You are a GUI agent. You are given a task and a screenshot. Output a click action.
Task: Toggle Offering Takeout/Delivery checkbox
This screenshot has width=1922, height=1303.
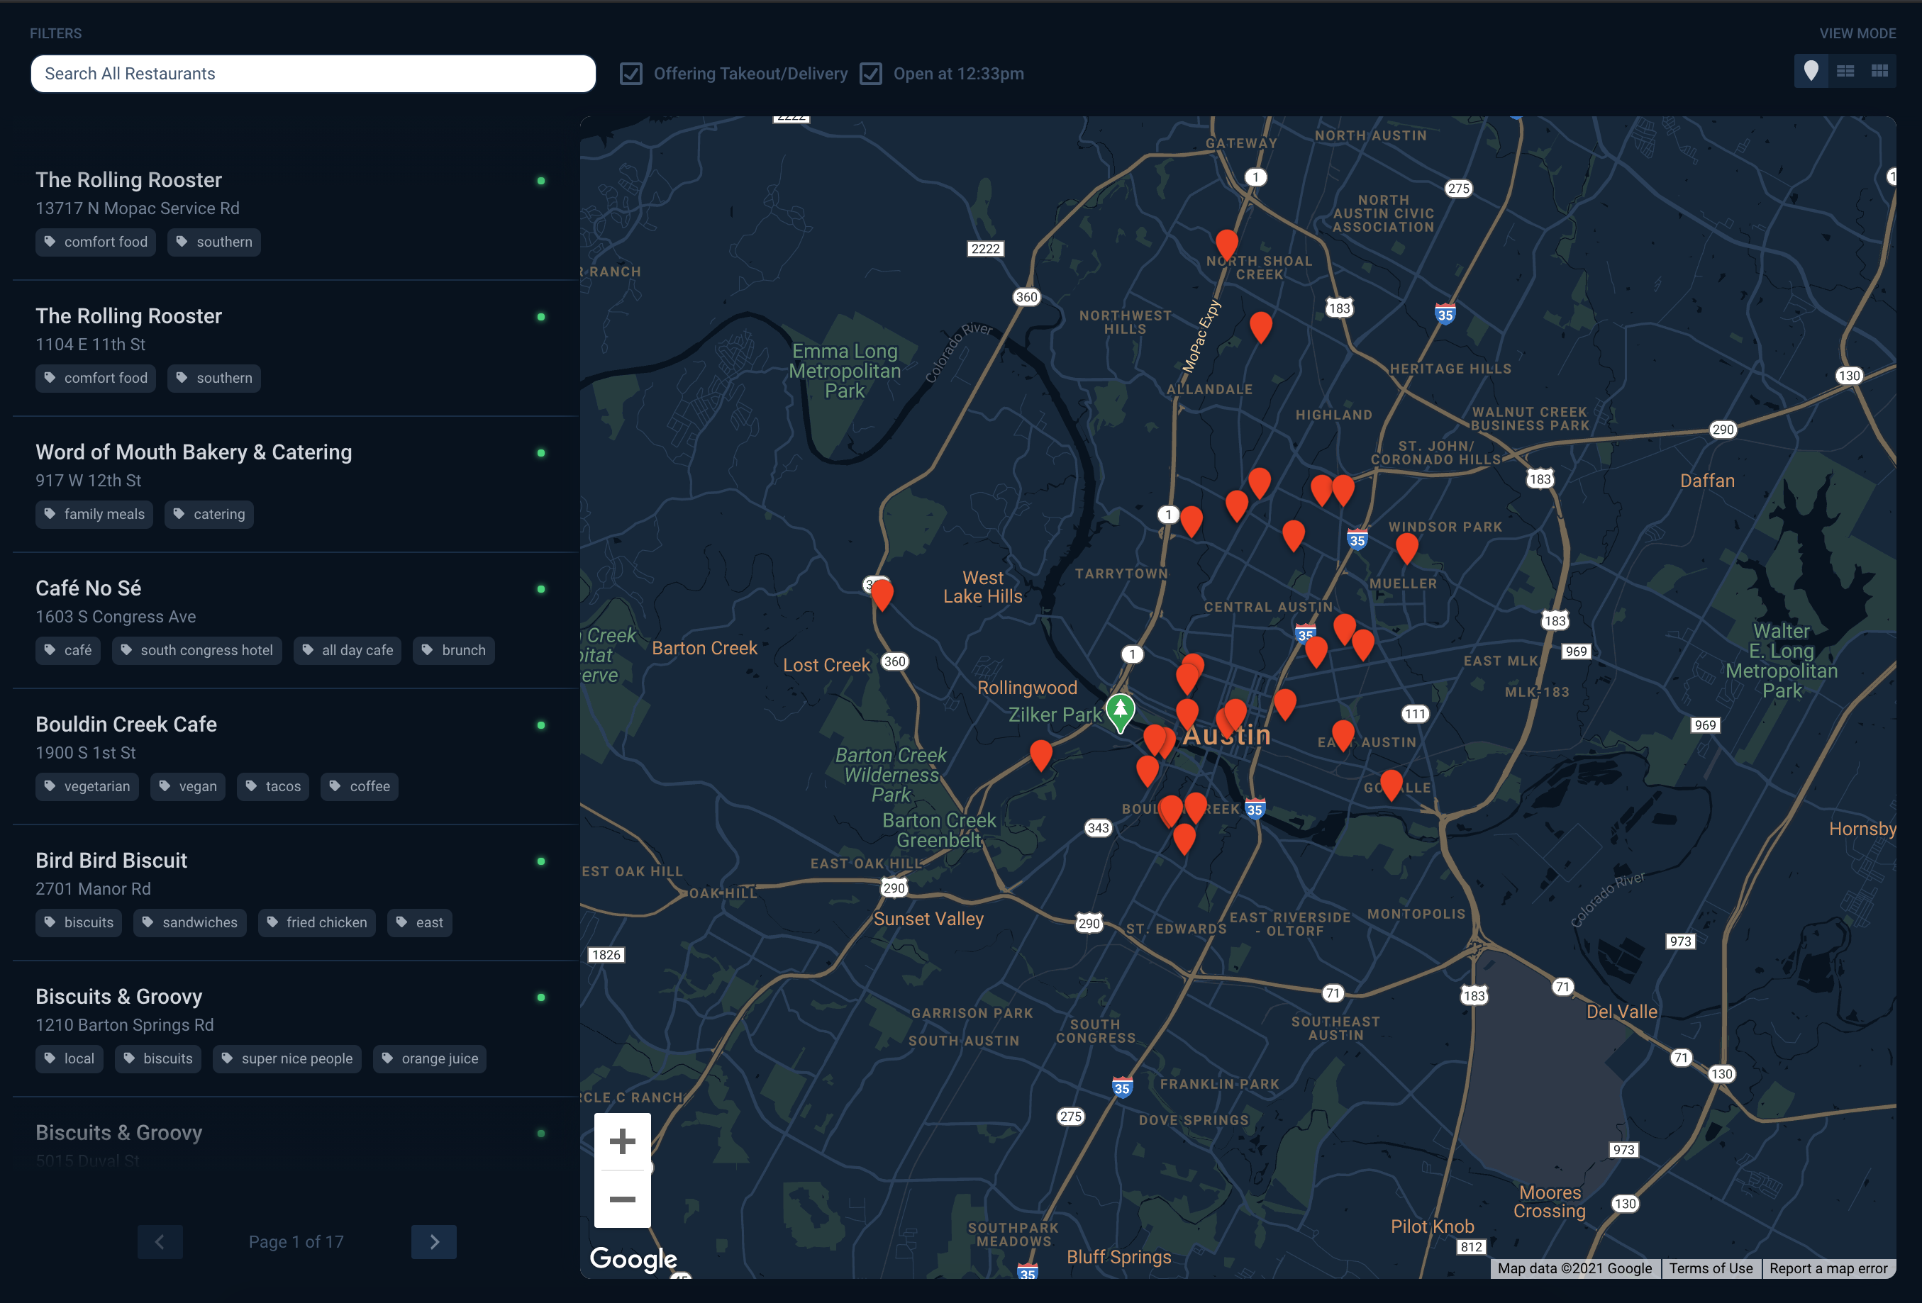tap(631, 74)
